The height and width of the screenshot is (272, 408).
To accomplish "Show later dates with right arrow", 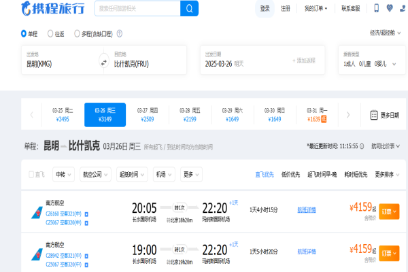I will tap(348, 115).
